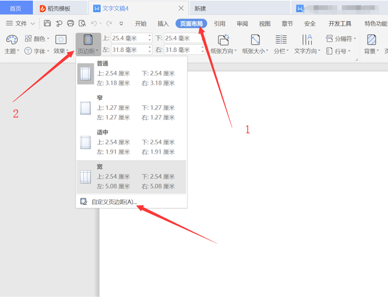Image resolution: width=388 pixels, height=298 pixels.
Task: Open the Colors theme icon
Action: [28, 38]
